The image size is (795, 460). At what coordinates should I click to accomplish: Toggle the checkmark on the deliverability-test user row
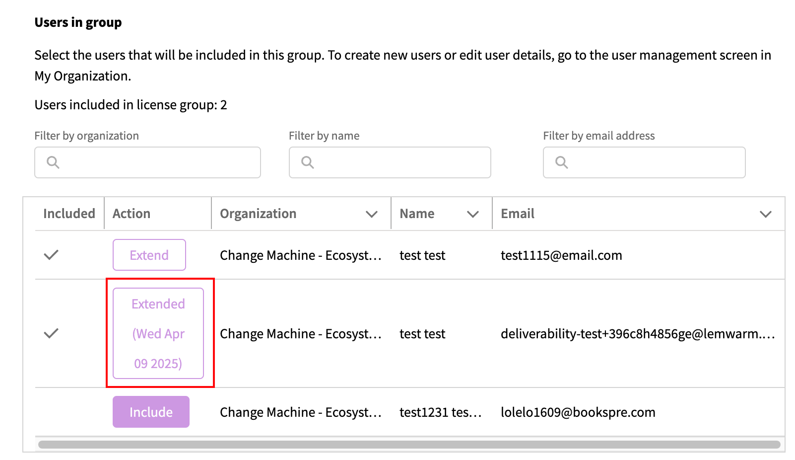(51, 333)
